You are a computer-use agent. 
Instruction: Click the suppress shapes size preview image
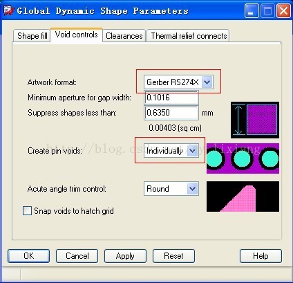click(x=255, y=120)
